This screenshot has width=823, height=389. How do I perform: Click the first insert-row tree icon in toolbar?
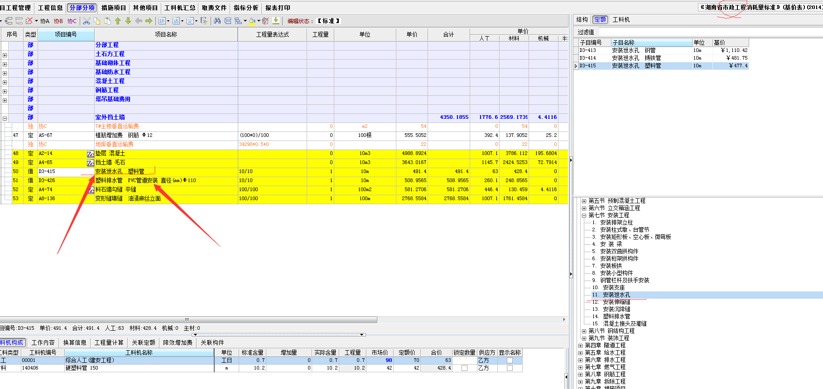(9, 21)
